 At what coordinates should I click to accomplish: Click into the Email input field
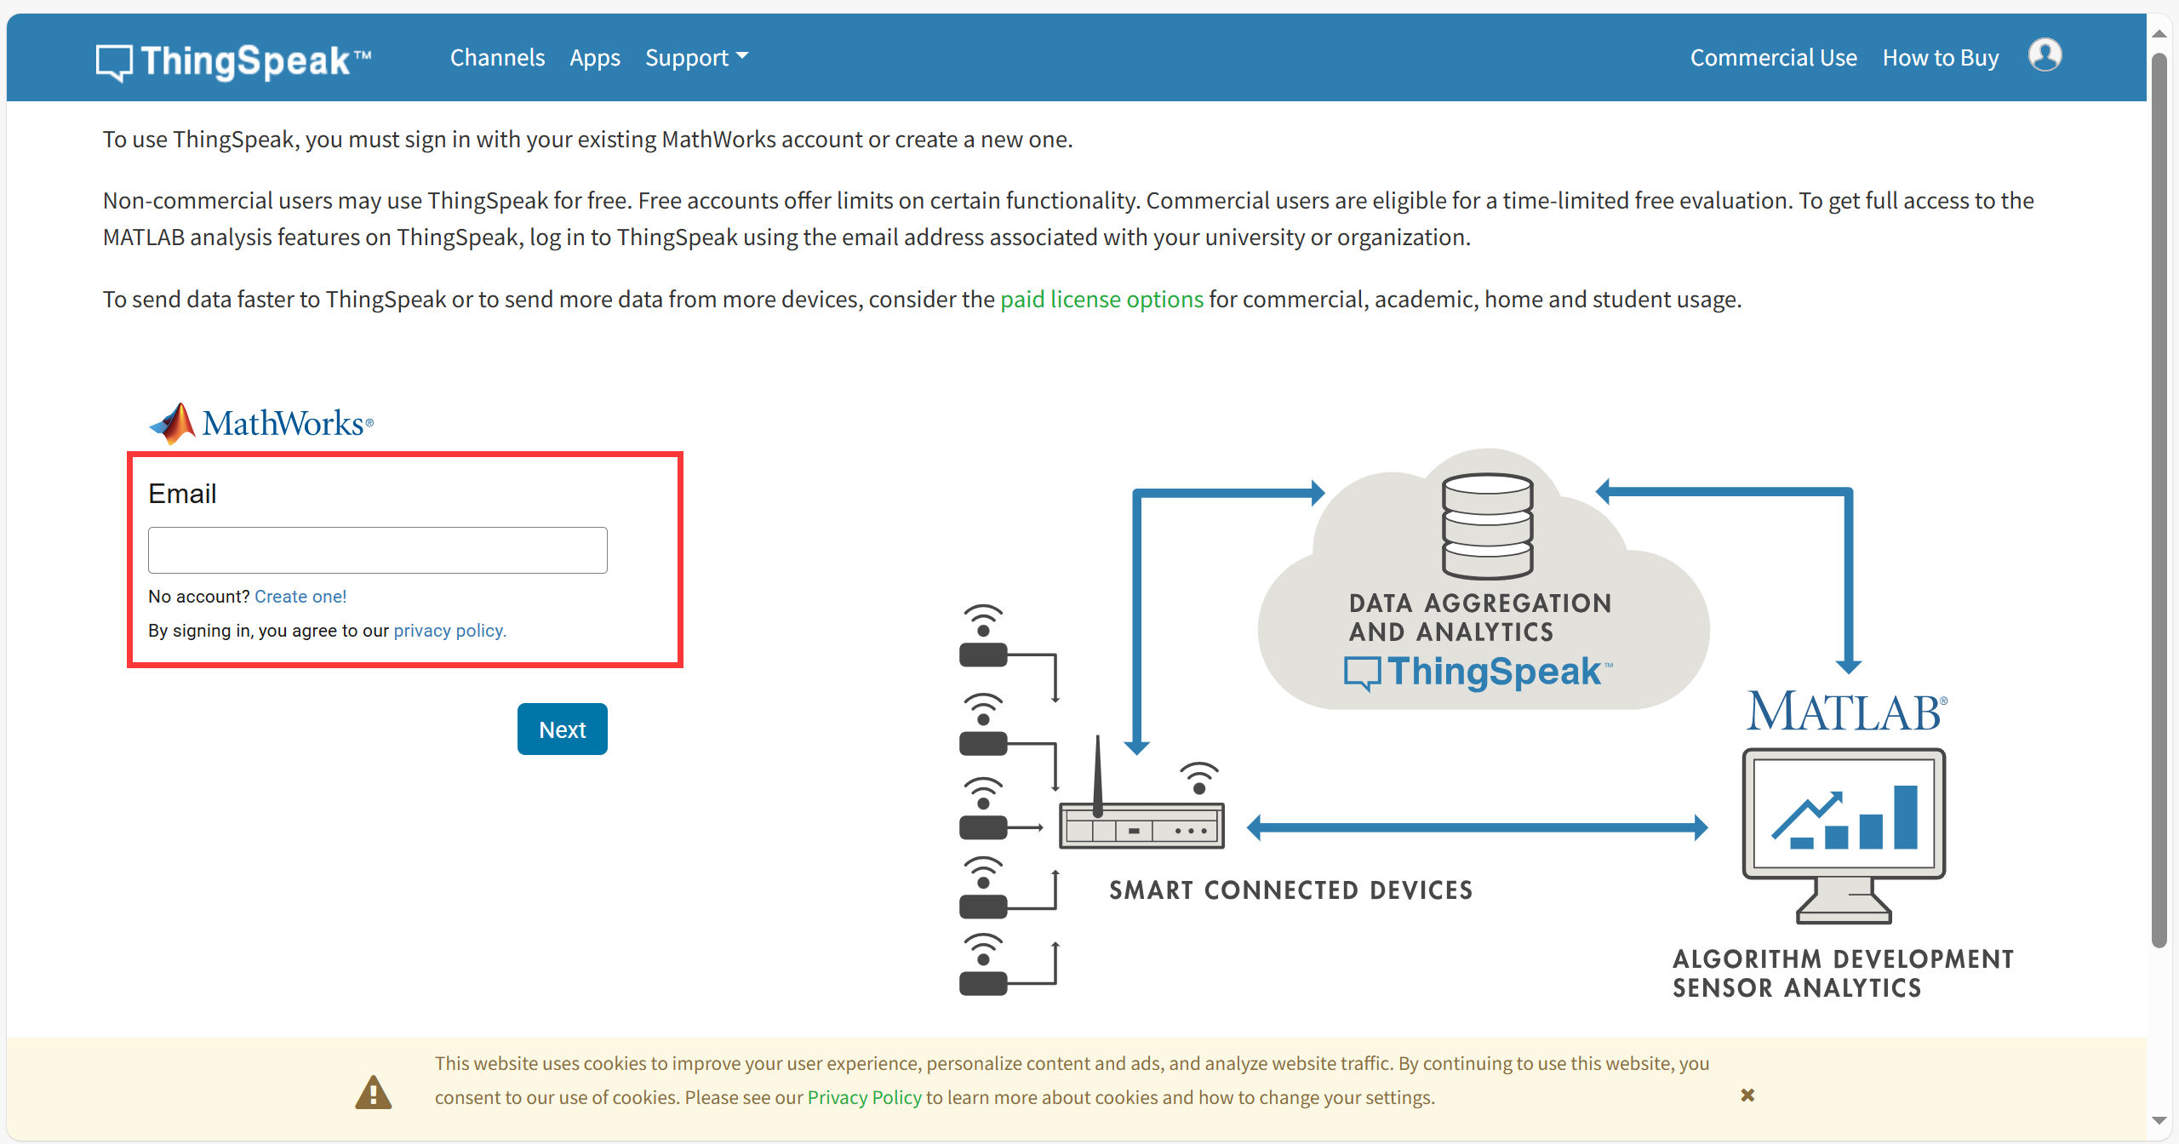coord(378,550)
